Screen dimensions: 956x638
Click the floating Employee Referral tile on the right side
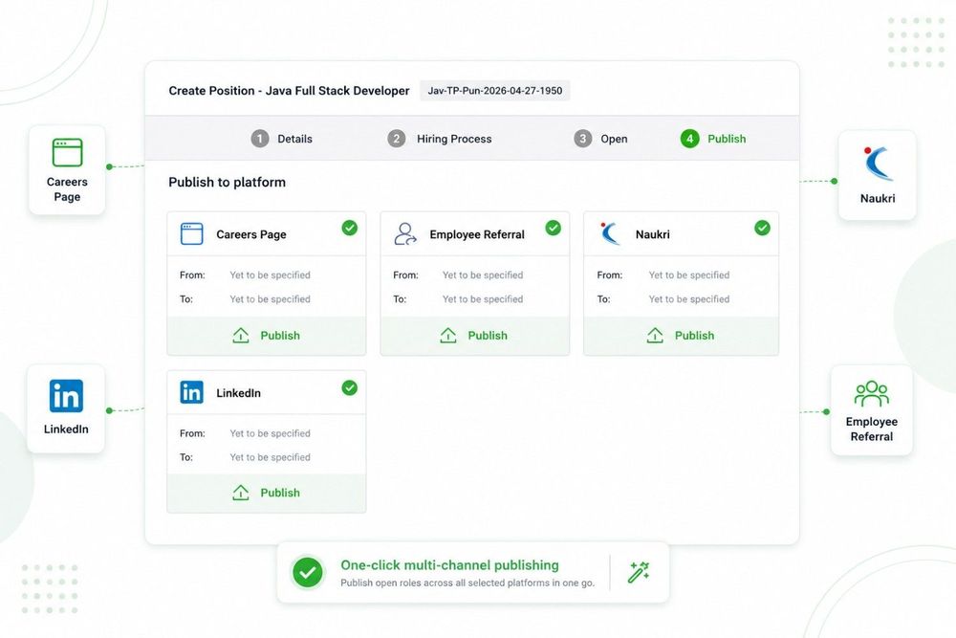pos(871,410)
